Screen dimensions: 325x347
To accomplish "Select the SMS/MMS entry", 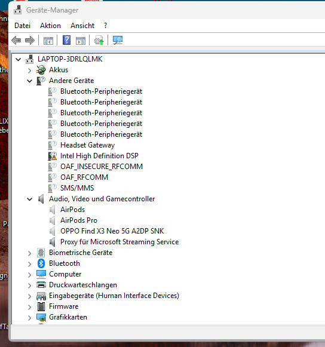I will click(x=77, y=188).
